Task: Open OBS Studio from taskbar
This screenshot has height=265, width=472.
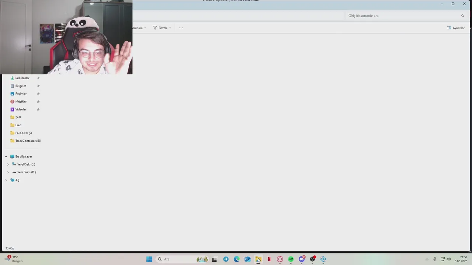Action: 312,259
